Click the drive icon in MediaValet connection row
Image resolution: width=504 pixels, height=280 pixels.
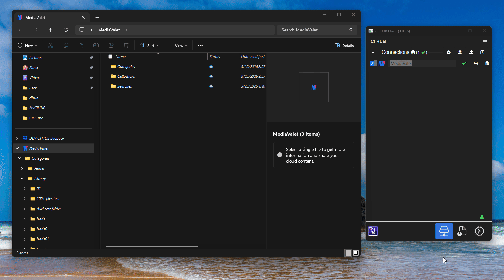pyautogui.click(x=476, y=63)
